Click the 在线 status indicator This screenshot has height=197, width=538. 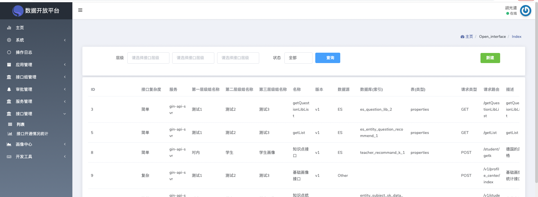tap(511, 13)
